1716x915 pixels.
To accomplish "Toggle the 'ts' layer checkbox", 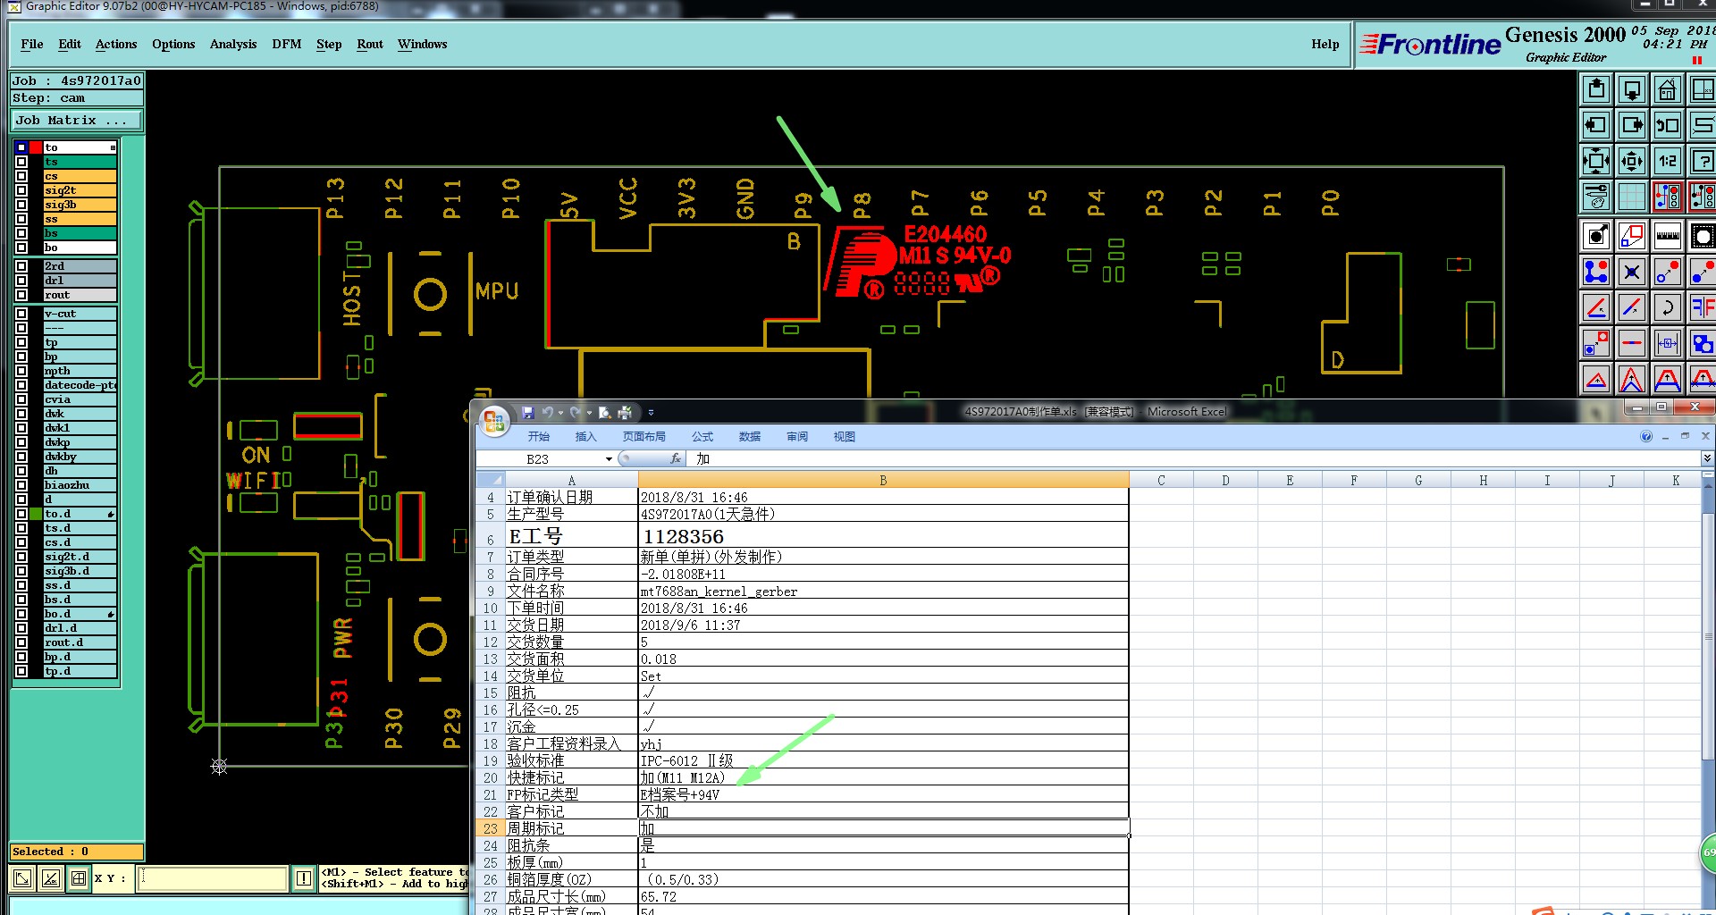I will [x=21, y=162].
